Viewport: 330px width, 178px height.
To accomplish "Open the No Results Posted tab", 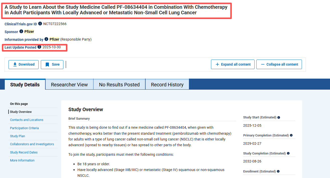I will [119, 85].
